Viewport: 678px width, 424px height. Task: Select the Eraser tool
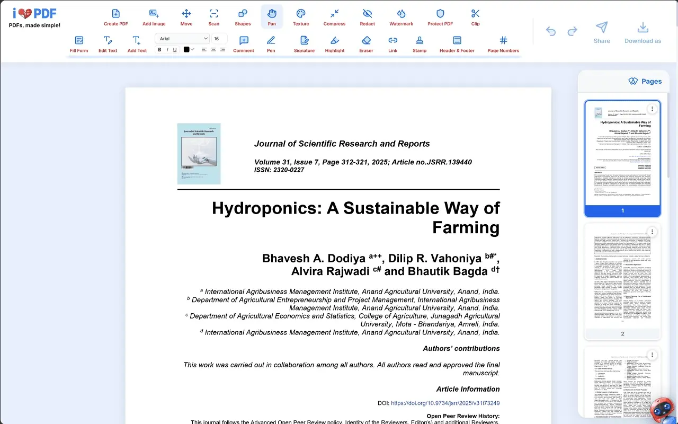[366, 44]
